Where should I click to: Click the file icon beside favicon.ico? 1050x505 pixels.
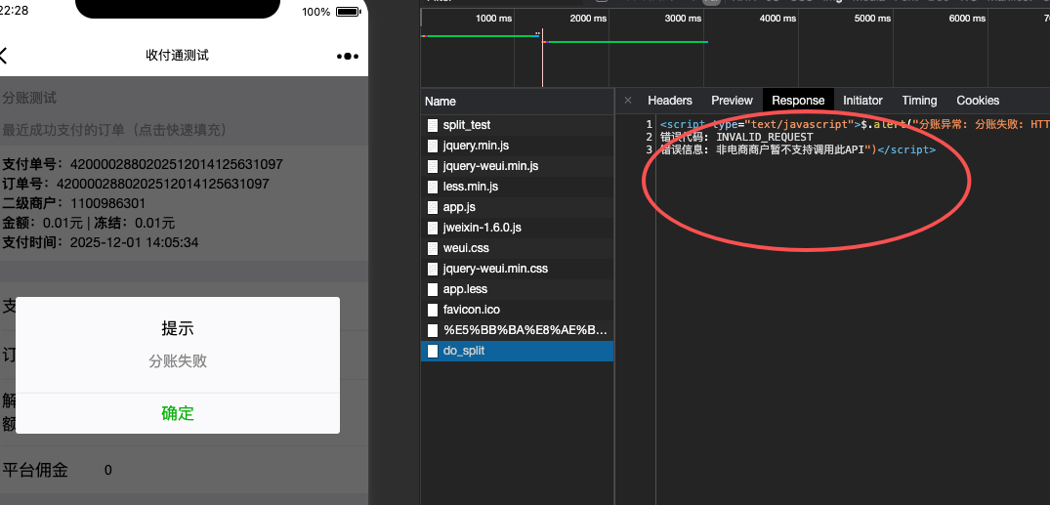click(x=433, y=310)
